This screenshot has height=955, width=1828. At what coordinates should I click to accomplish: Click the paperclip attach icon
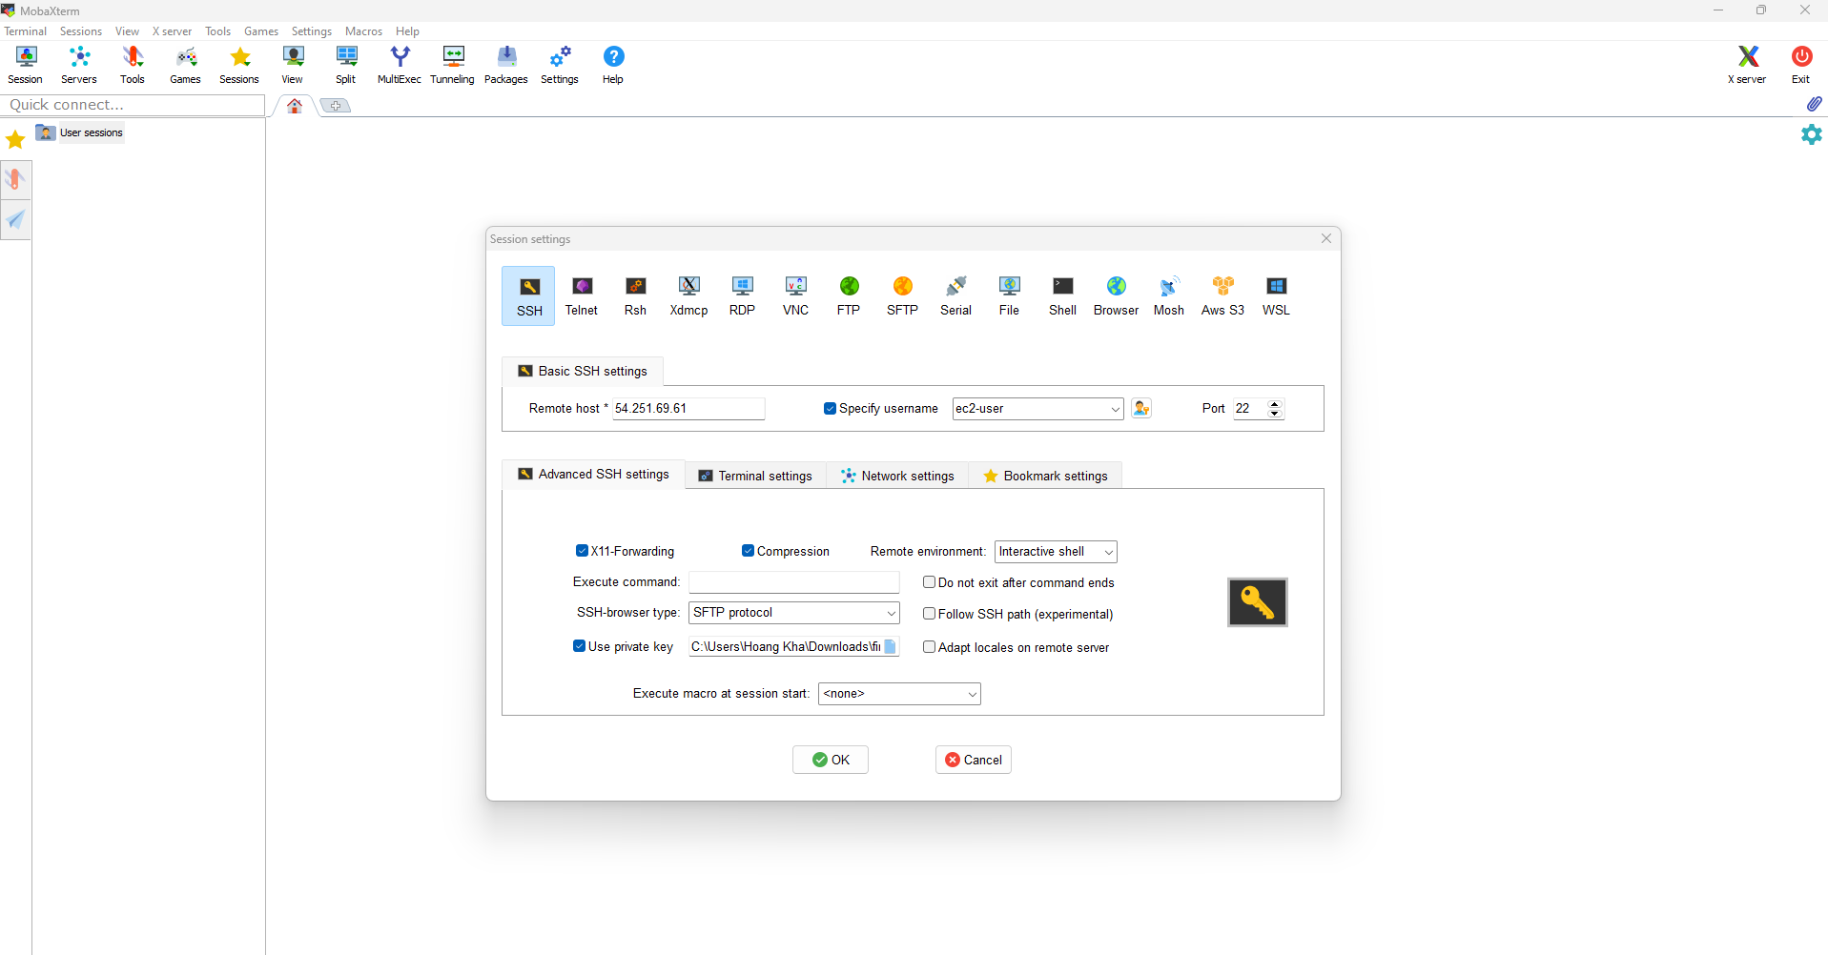[x=1813, y=103]
